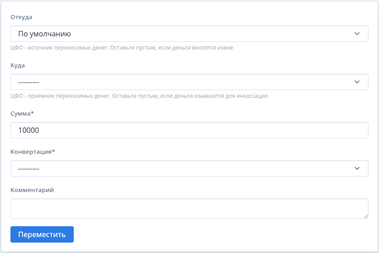
Task: Click the hint text 'ЦФО - источник переносимых денег'
Action: coord(60,48)
